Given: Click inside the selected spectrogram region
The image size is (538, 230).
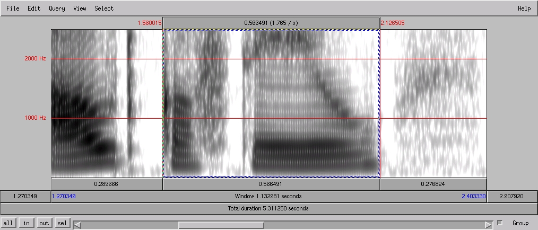Looking at the screenshot, I should coord(271,103).
